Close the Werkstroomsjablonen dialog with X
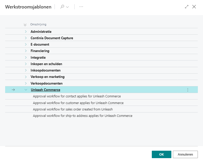 (194, 7)
